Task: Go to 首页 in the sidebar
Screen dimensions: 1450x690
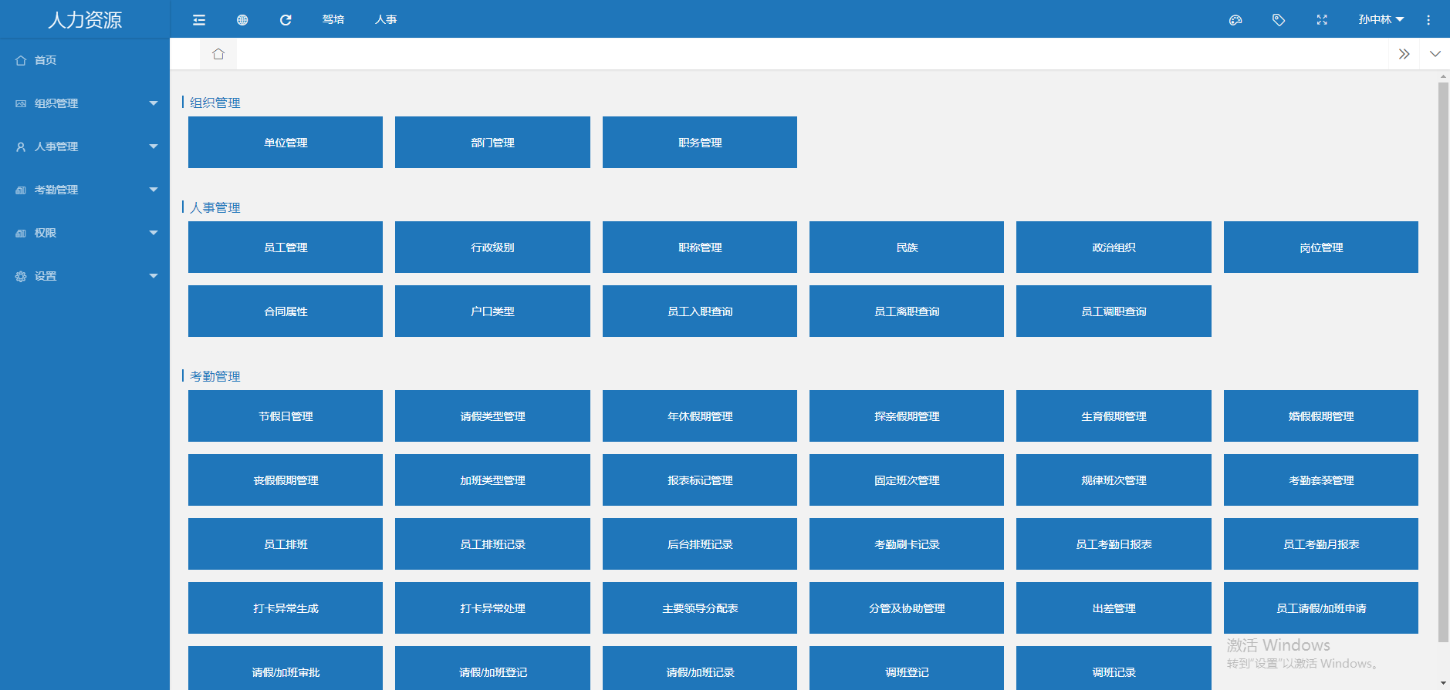Action: click(x=46, y=60)
